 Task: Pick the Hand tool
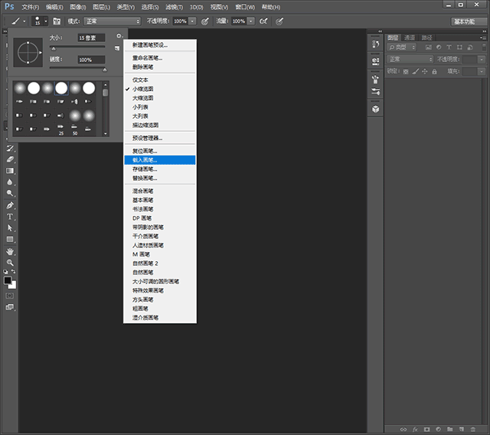pyautogui.click(x=11, y=250)
